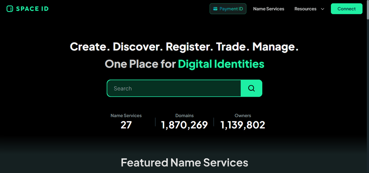The width and height of the screenshot is (369, 173).
Task: Click the Connect wallet button
Action: click(x=346, y=9)
